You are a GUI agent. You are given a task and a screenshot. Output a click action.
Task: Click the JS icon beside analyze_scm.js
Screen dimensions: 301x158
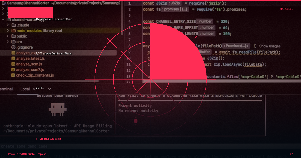point(13,64)
